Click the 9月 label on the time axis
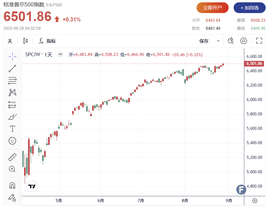This screenshot has height=206, width=268. [x=229, y=201]
